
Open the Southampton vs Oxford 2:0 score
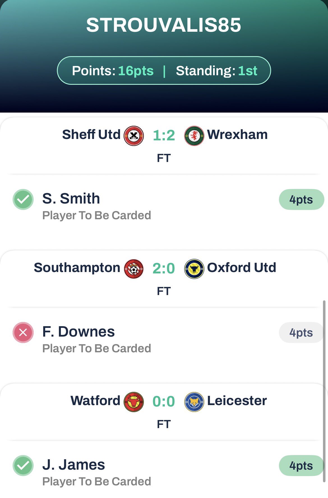(164, 269)
